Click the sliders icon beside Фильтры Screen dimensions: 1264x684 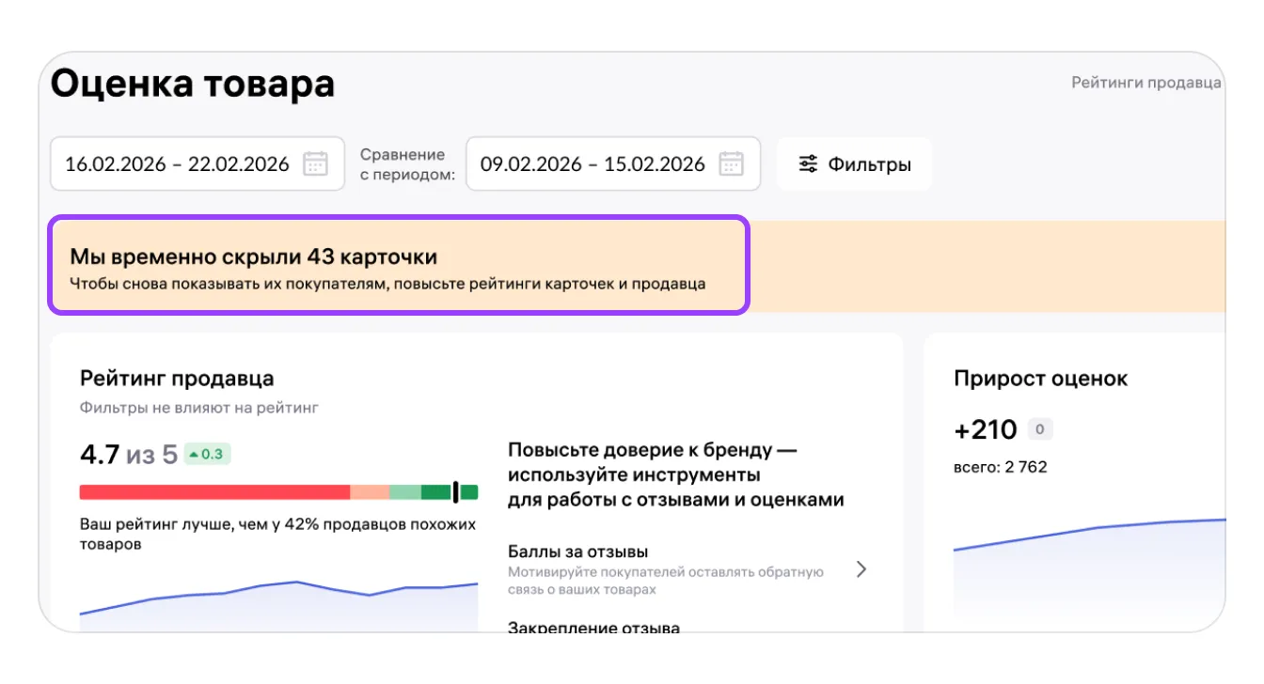tap(808, 164)
